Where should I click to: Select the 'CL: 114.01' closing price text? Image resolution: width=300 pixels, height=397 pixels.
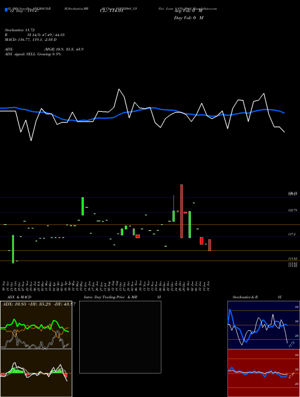112,11
